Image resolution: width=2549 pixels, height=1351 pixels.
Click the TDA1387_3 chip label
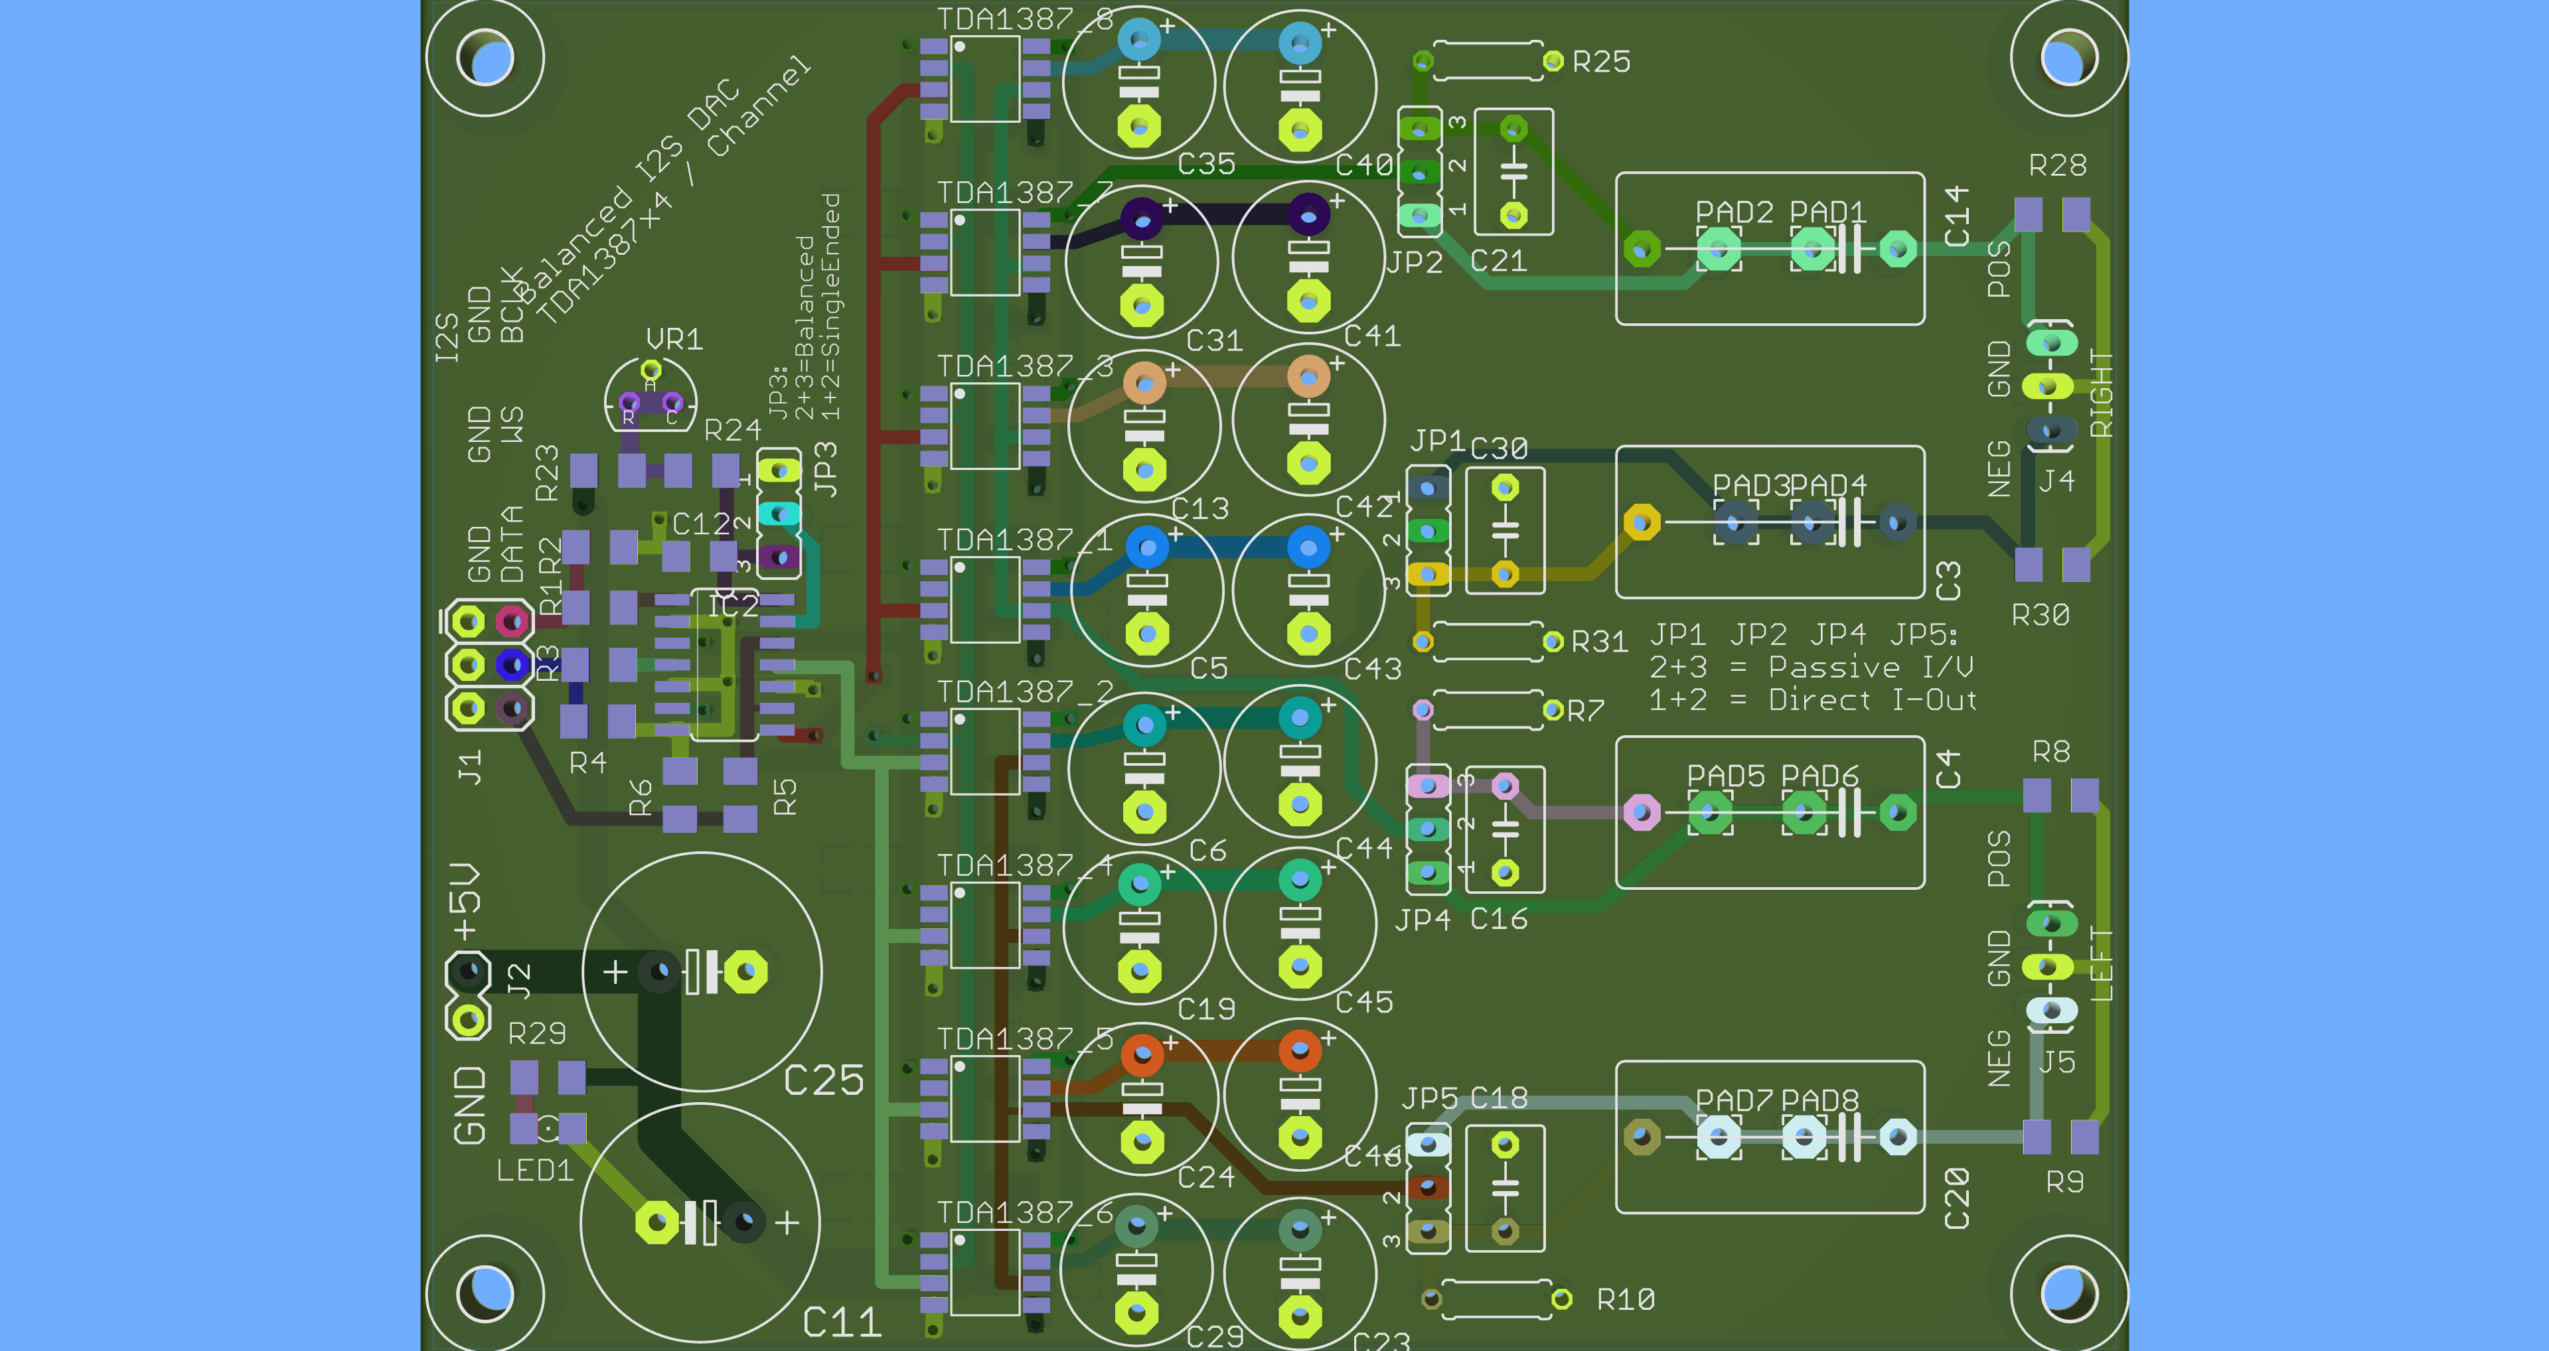[x=1025, y=367]
